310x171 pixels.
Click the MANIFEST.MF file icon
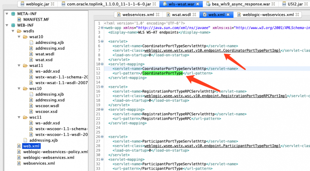19,19
